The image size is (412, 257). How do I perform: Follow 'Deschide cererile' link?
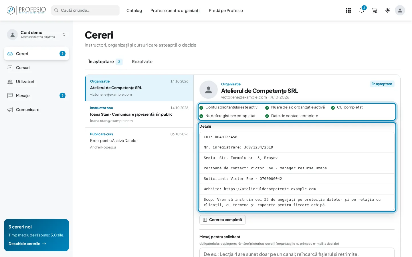[x=27, y=244]
